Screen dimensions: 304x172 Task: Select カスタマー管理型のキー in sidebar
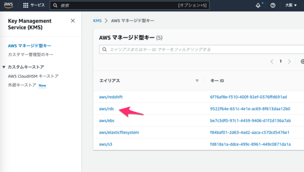30,54
